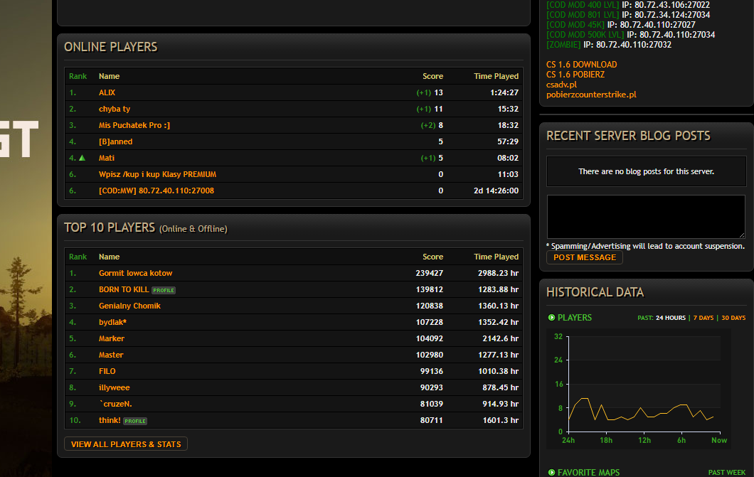Click the PROFILE badge beside BORN TO KILL
Image resolution: width=754 pixels, height=477 pixels.
(164, 290)
